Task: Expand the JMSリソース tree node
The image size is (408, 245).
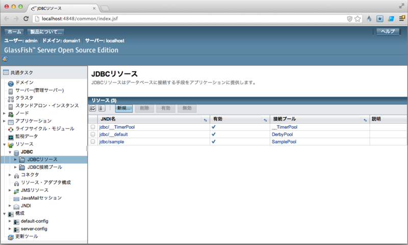Action: [10, 190]
